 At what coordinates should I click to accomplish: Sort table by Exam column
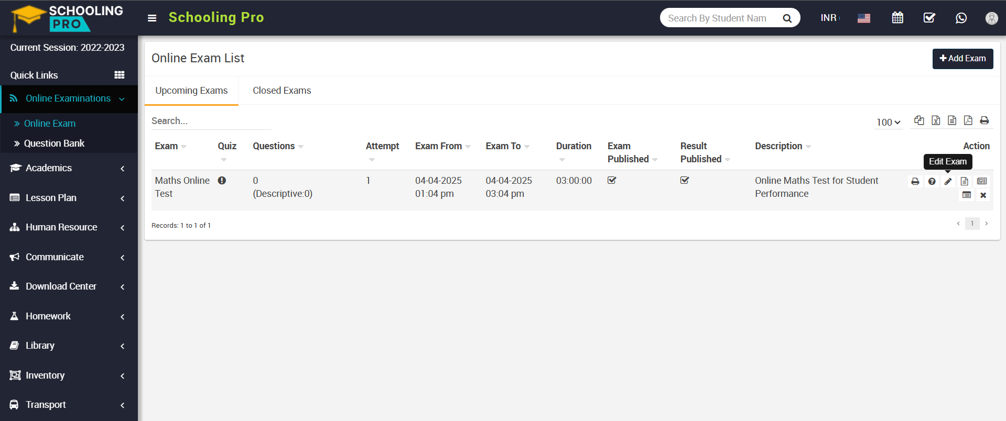pyautogui.click(x=170, y=146)
